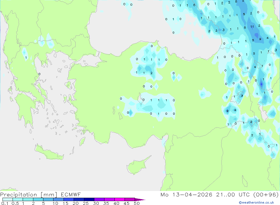Click the 0.1–0.5 mm legend color swatch
This screenshot has height=205, width=280.
tap(8, 199)
